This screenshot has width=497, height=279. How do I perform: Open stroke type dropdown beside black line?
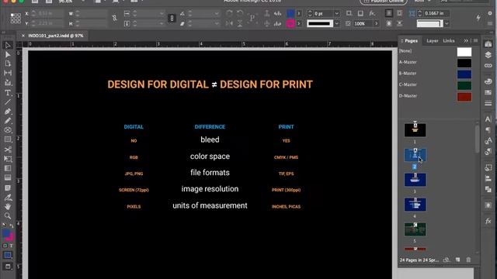click(336, 24)
